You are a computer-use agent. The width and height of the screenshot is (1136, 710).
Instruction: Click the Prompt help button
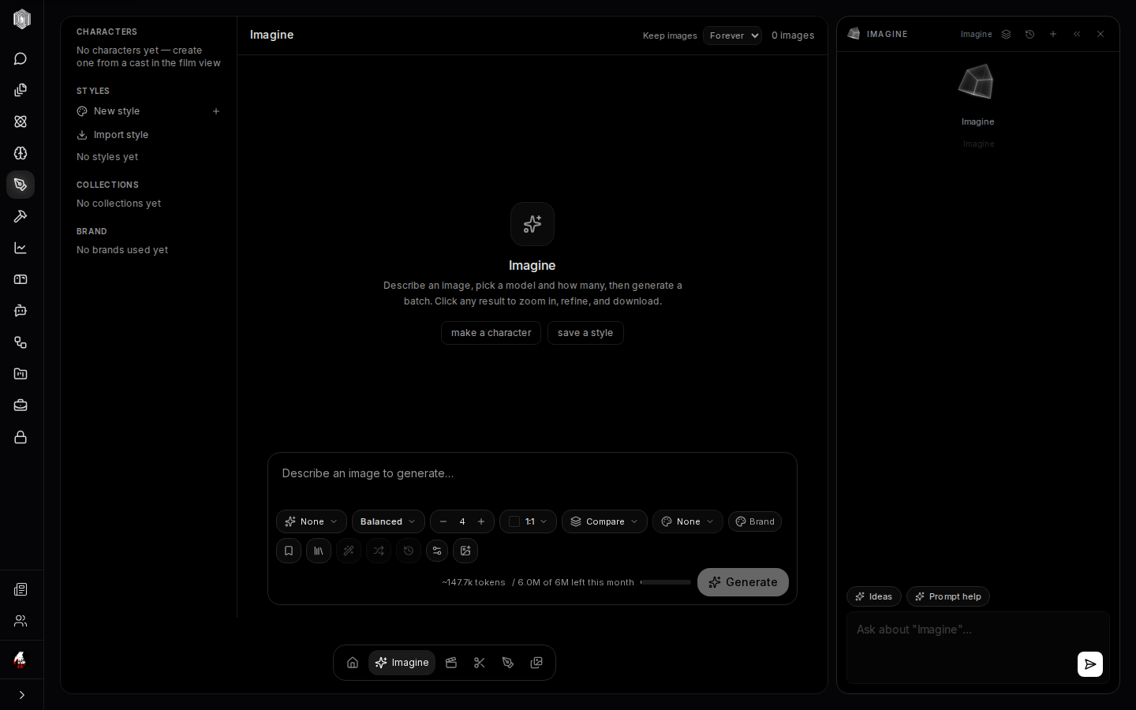(x=948, y=596)
